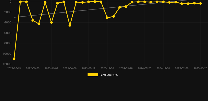208x101 pixels.
Task: Select the final data point at 2025-06-20
Action: tap(200, 3)
